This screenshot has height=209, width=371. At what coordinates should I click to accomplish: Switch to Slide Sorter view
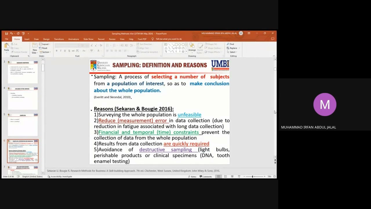[x=225, y=176]
